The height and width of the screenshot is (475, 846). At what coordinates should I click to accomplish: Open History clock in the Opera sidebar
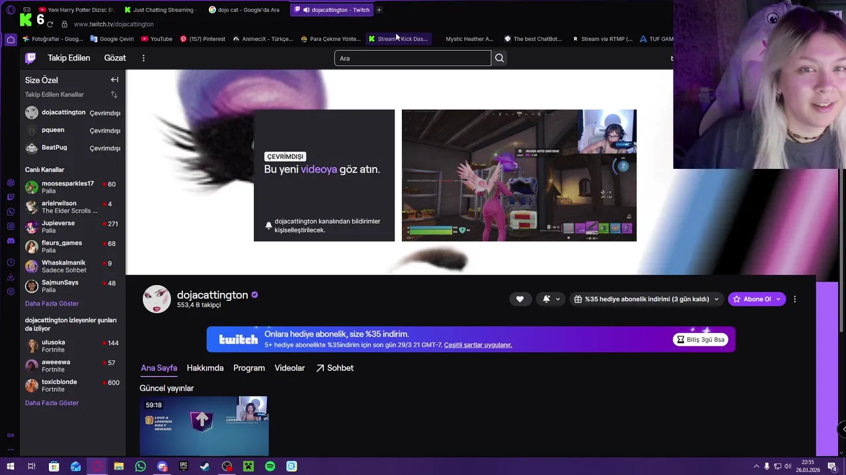[x=11, y=263]
